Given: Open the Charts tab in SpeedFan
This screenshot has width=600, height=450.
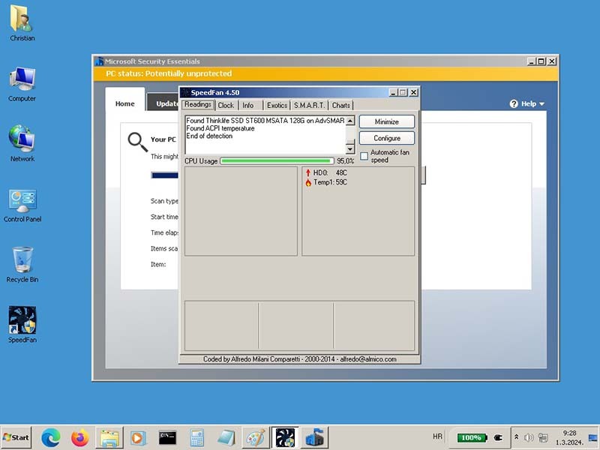Looking at the screenshot, I should point(341,106).
